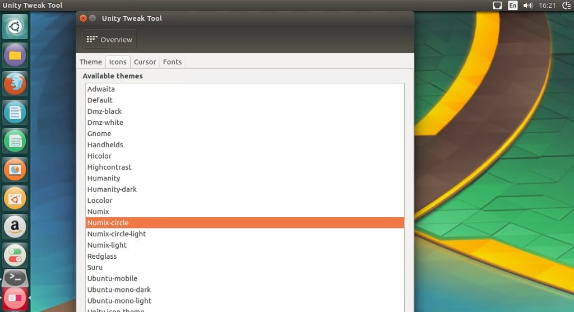The image size is (574, 312).
Task: Select the Redglass theme
Action: [245, 257]
